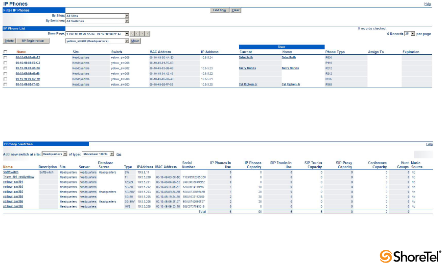Open the yellow_sw206 switch link in Primary Switches
447x265 pixels.
(13, 201)
